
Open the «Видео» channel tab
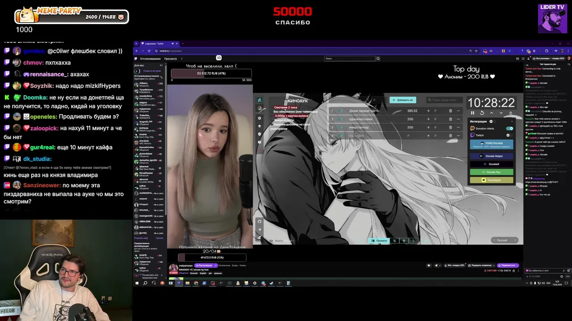[x=236, y=265]
